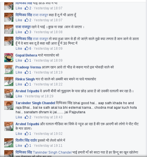Click thumbs-up icon under Rinku Singh's comment
Viewport: 147px width, 157px height.
click(26, 84)
